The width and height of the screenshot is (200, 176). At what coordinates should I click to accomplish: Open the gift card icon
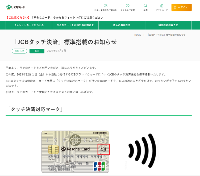pos(162,6)
